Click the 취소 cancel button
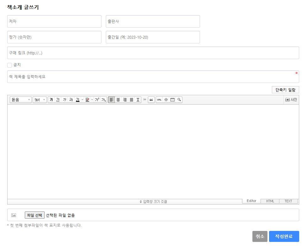Image resolution: width=302 pixels, height=246 pixels. pyautogui.click(x=260, y=236)
